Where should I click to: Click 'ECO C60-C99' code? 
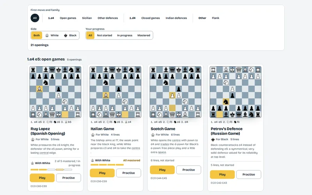(x=39, y=186)
